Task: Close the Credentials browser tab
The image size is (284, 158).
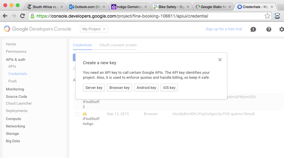Action: click(272, 7)
